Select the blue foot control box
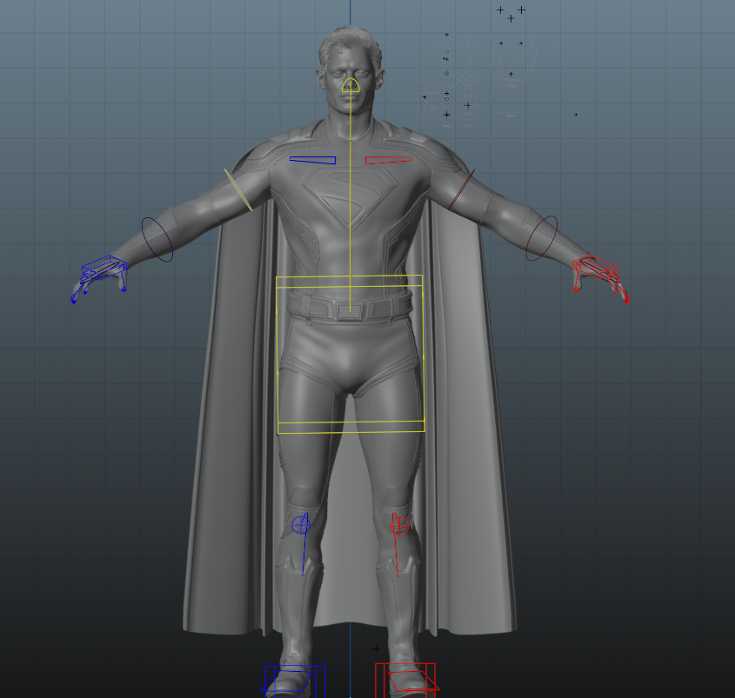 pos(294,681)
